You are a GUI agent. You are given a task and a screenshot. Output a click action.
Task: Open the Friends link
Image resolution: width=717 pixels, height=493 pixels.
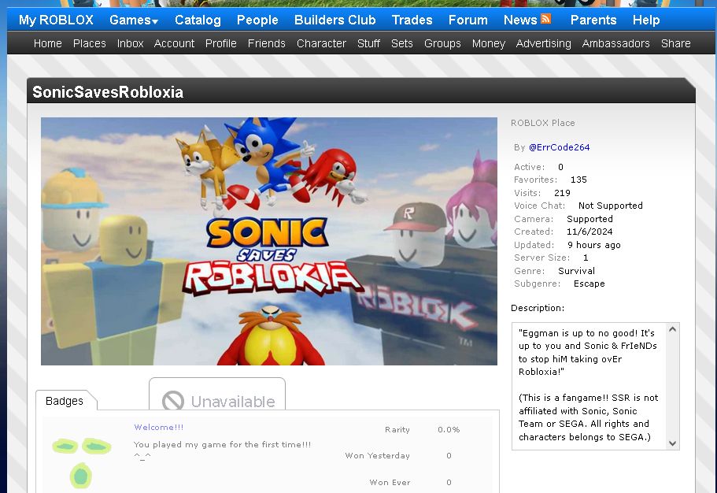[267, 43]
